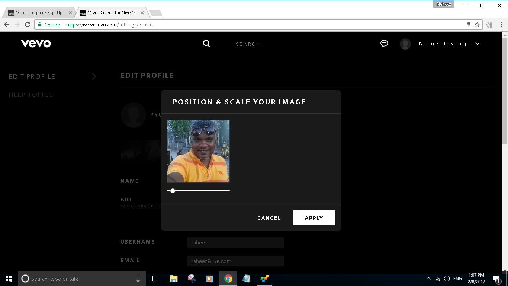Click the browser extension icon
Screen dimensions: 508x286
coord(489,25)
